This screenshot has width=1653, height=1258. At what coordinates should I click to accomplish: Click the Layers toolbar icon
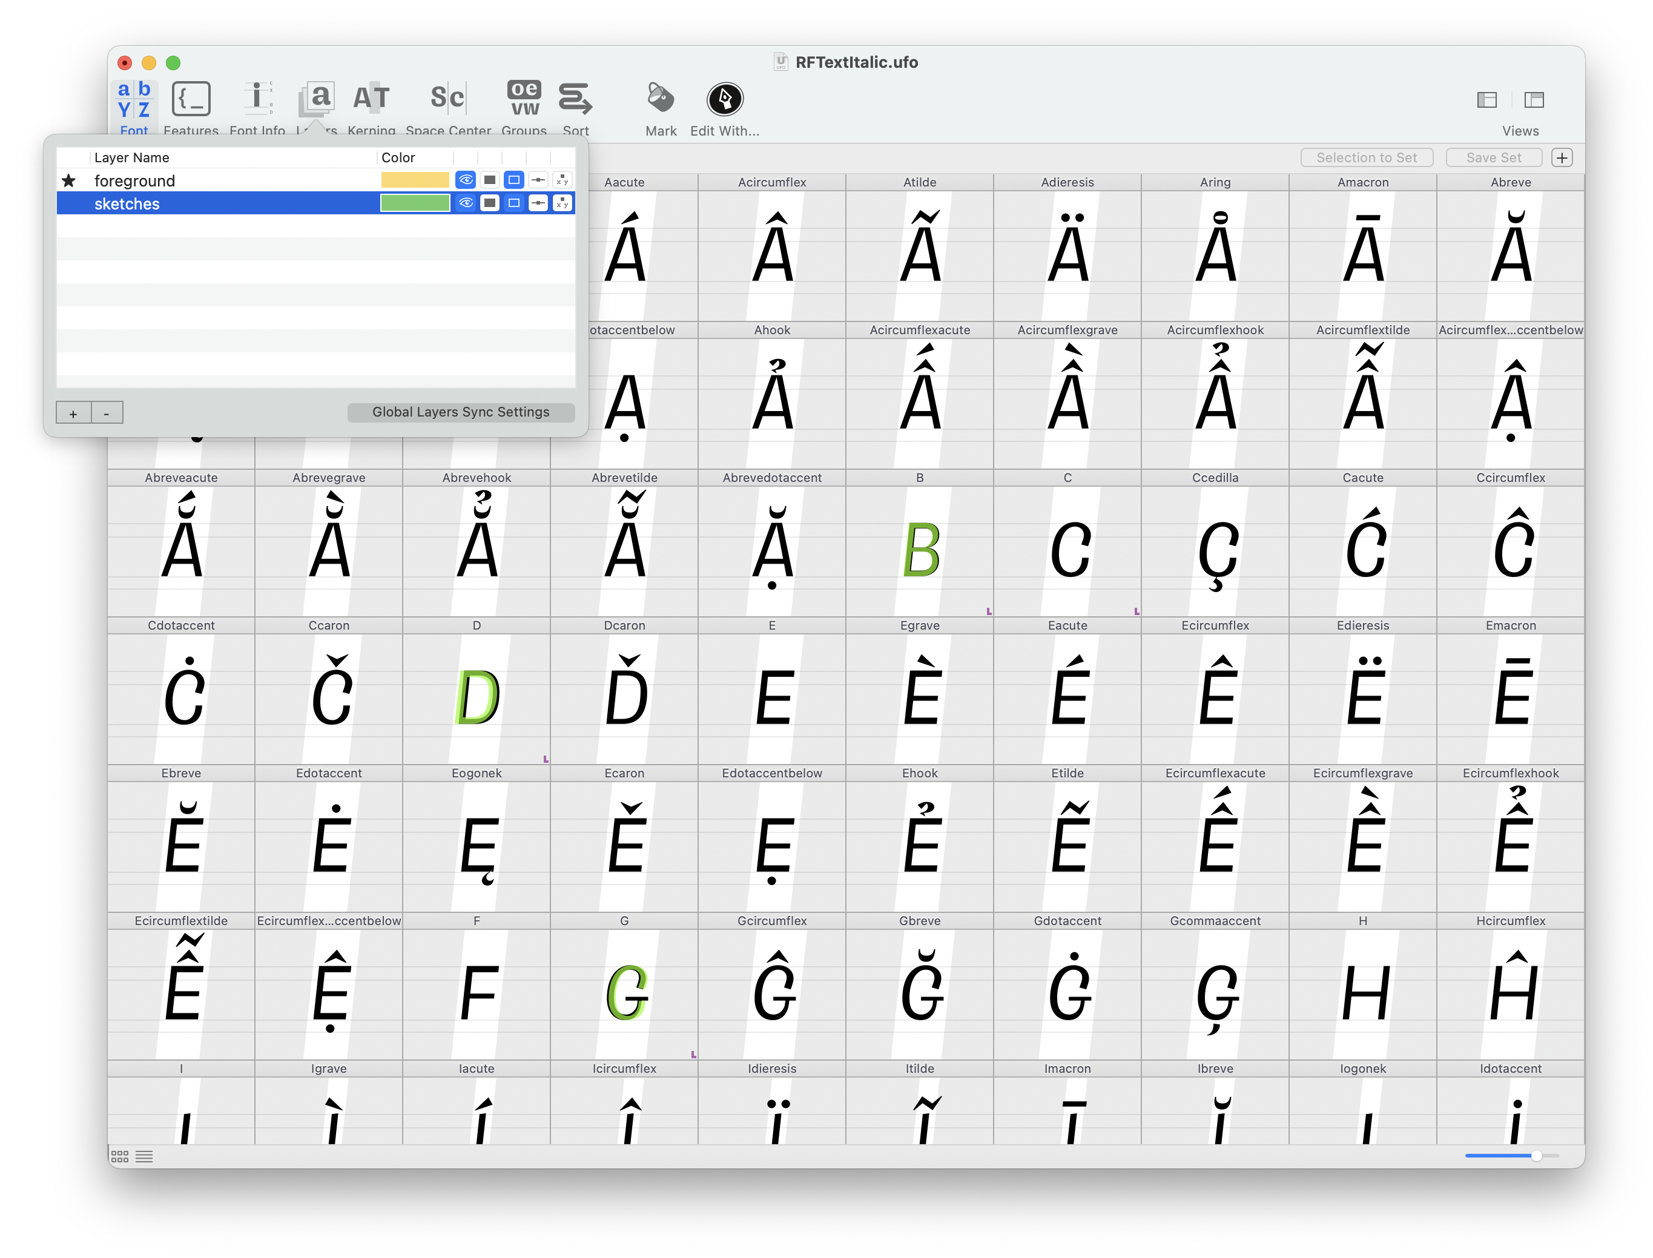316,100
